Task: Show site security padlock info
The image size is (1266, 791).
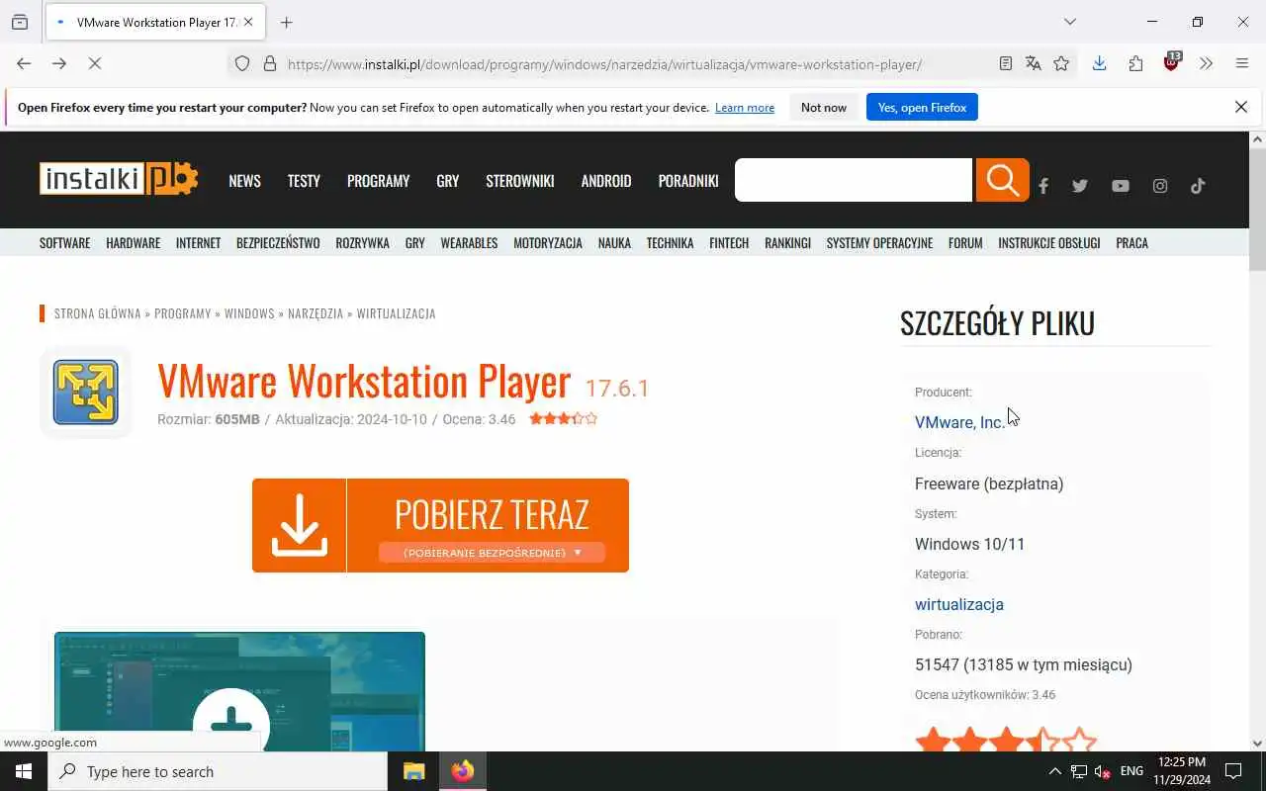Action: pos(270,64)
